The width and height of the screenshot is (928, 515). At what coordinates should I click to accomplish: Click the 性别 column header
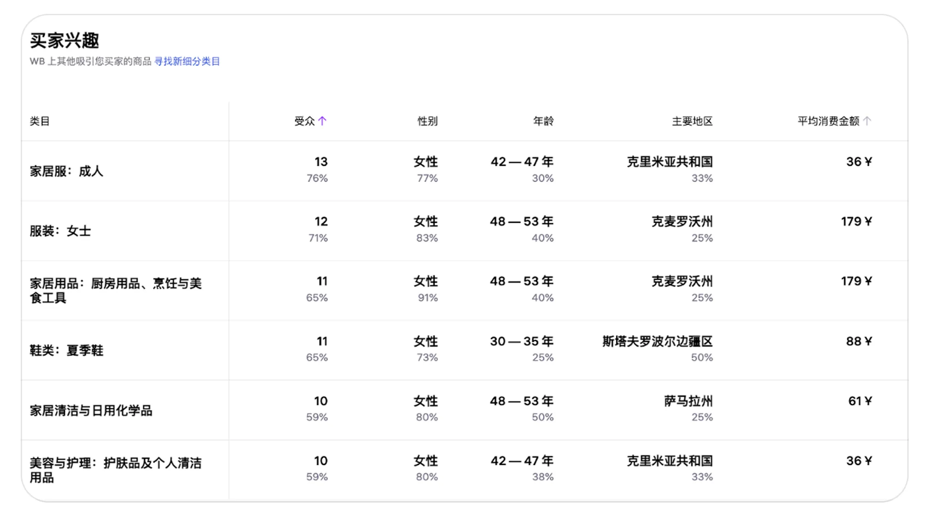click(x=427, y=121)
